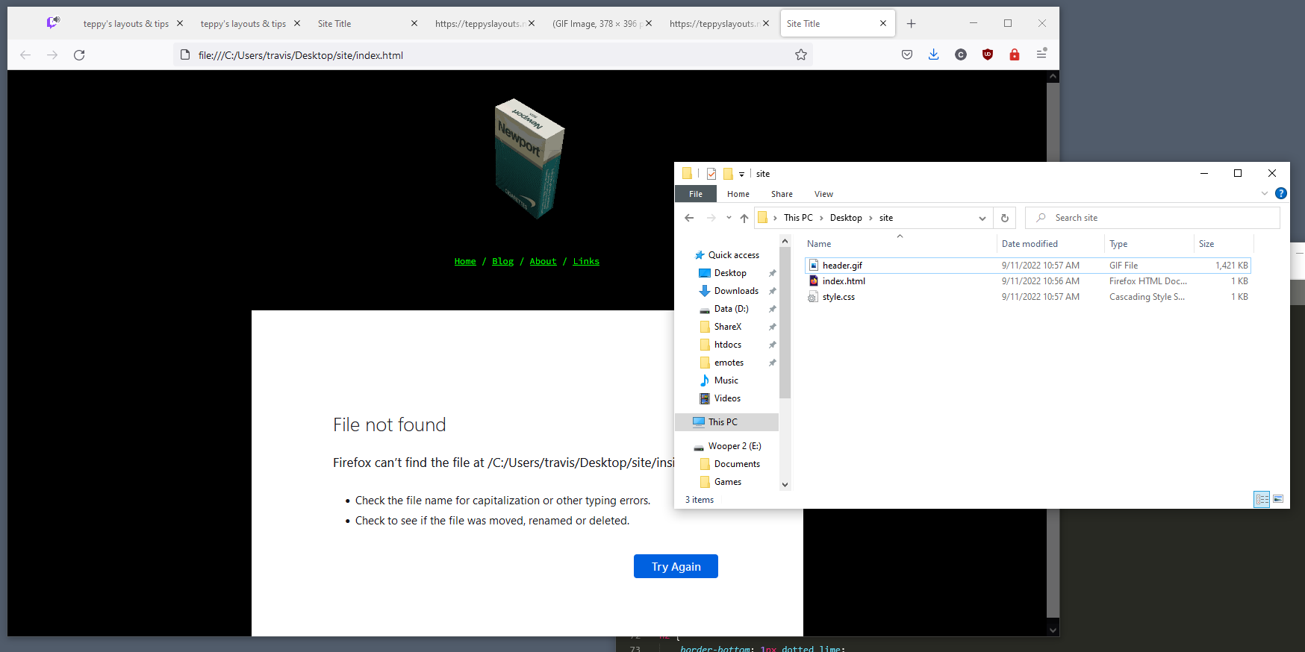Screen dimensions: 1305x652
Task: Sort files by Date modified column
Action: pos(1030,244)
